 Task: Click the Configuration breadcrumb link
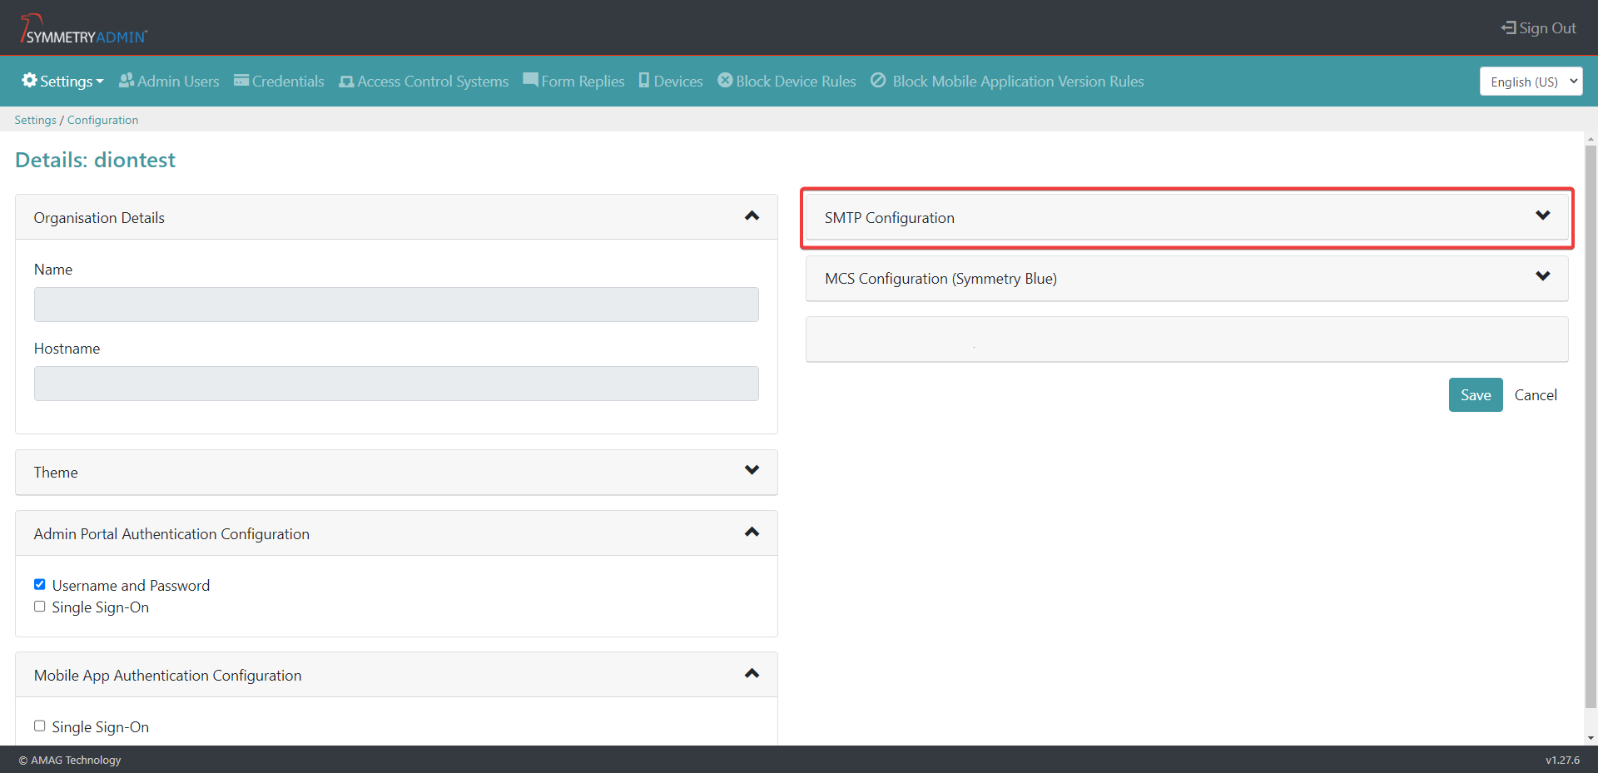point(102,120)
